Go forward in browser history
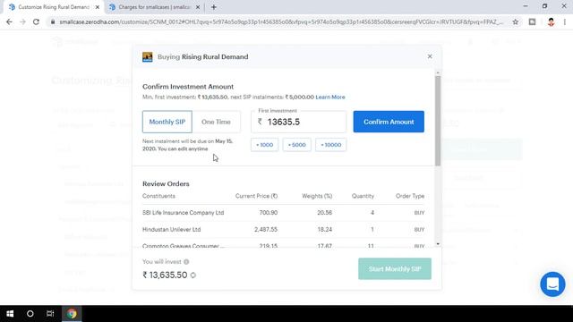This screenshot has width=573, height=322. tap(22, 21)
